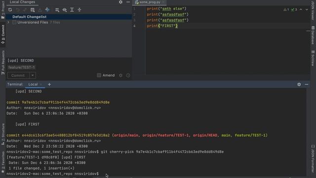Click the Changelists icon highlighted in blue
The height and width of the screenshot is (178, 316).
point(47,10)
